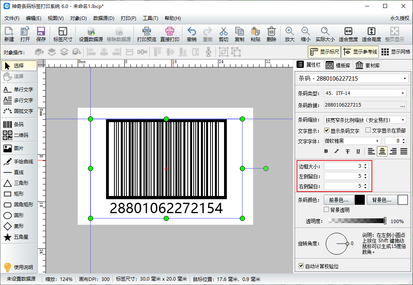This screenshot has width=413, height=285.
Task: Click the 新建 (New) toolbar icon
Action: pos(9,34)
